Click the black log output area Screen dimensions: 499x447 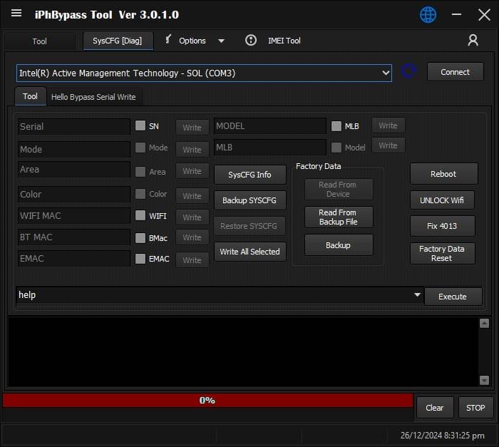(242, 351)
